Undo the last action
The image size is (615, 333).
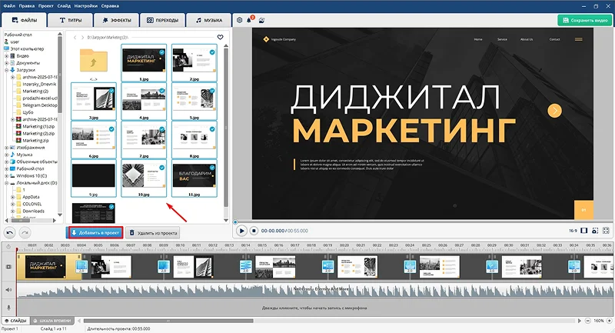10,232
